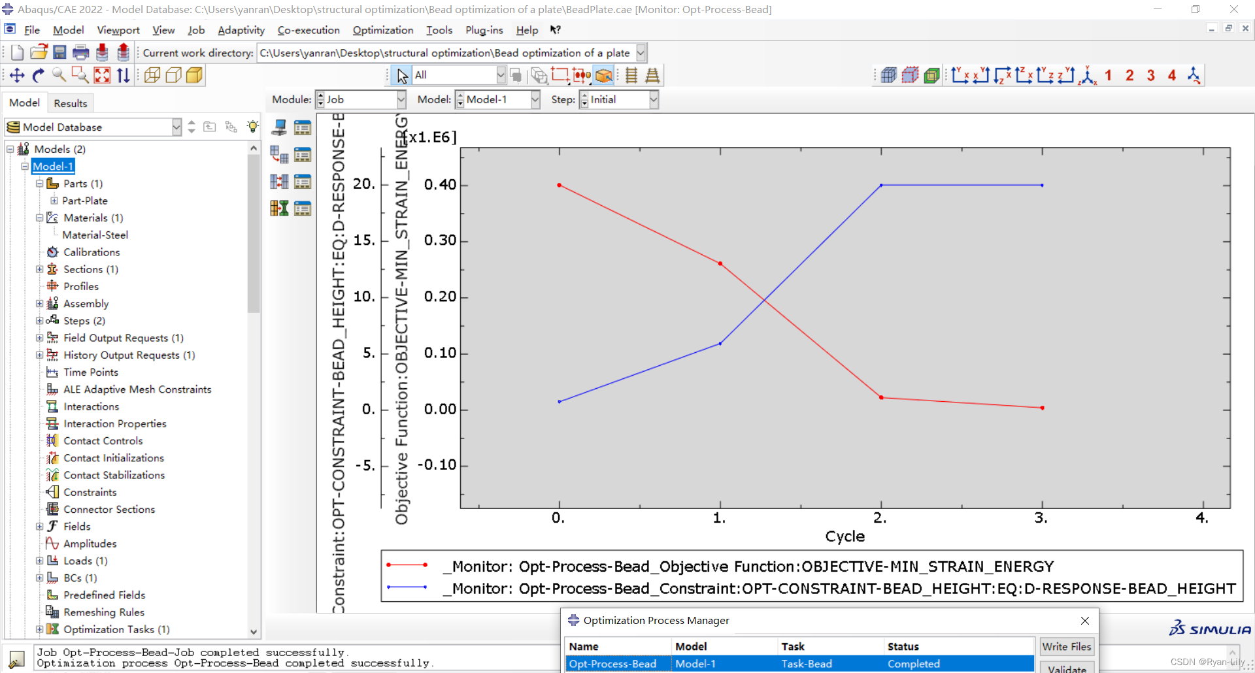Cycle the views with the up-down arrows

coord(123,75)
